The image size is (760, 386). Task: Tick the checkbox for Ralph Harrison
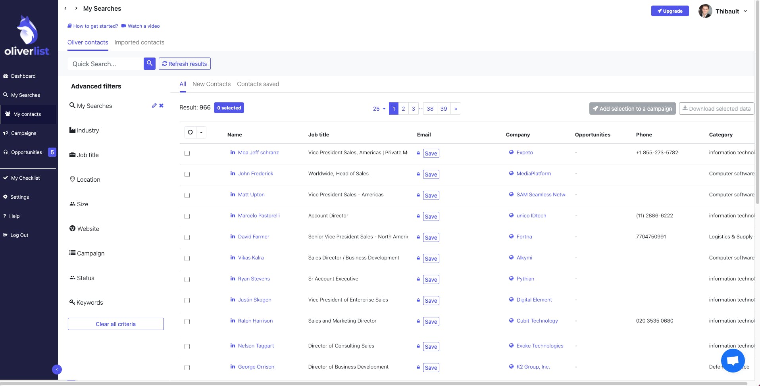coord(187,321)
